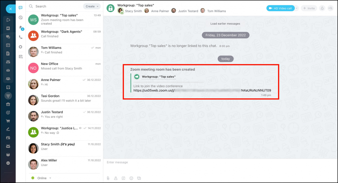The image size is (338, 183).
Task: Click the lock avatar in chat header
Action: tap(111, 8)
